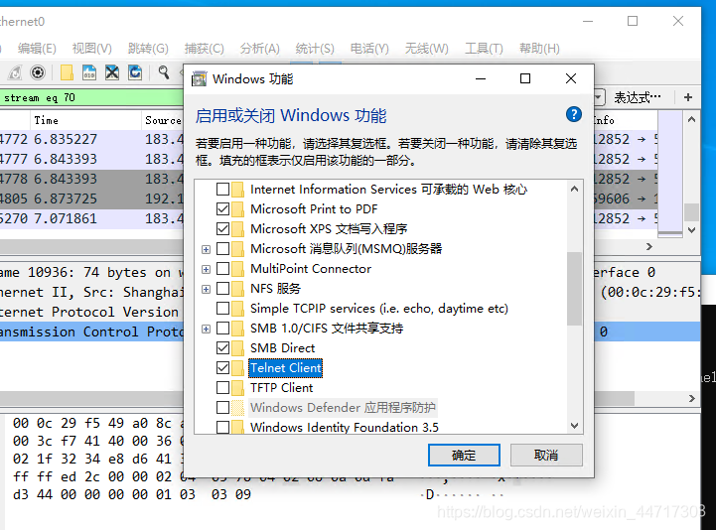Screen dimensions: 716x530
Task: Enable Windows Identity Foundation 3.5 checkbox
Action: pos(222,428)
